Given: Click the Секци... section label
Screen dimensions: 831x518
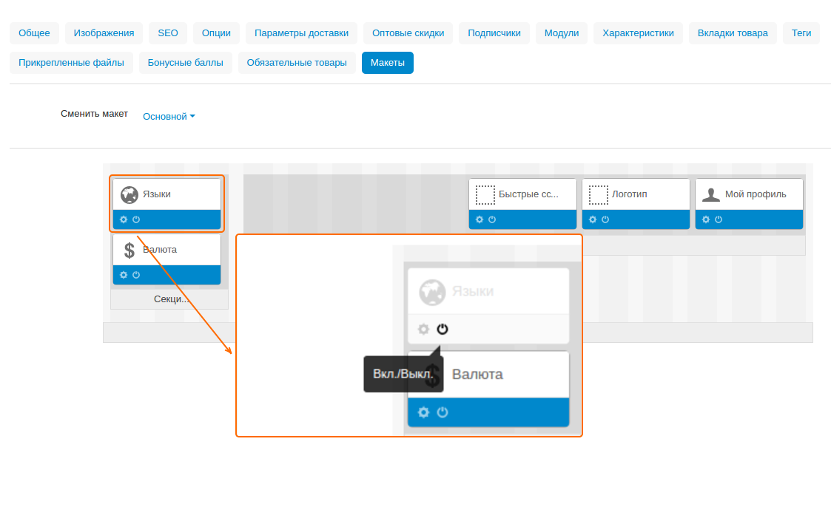Looking at the screenshot, I should [x=171, y=299].
